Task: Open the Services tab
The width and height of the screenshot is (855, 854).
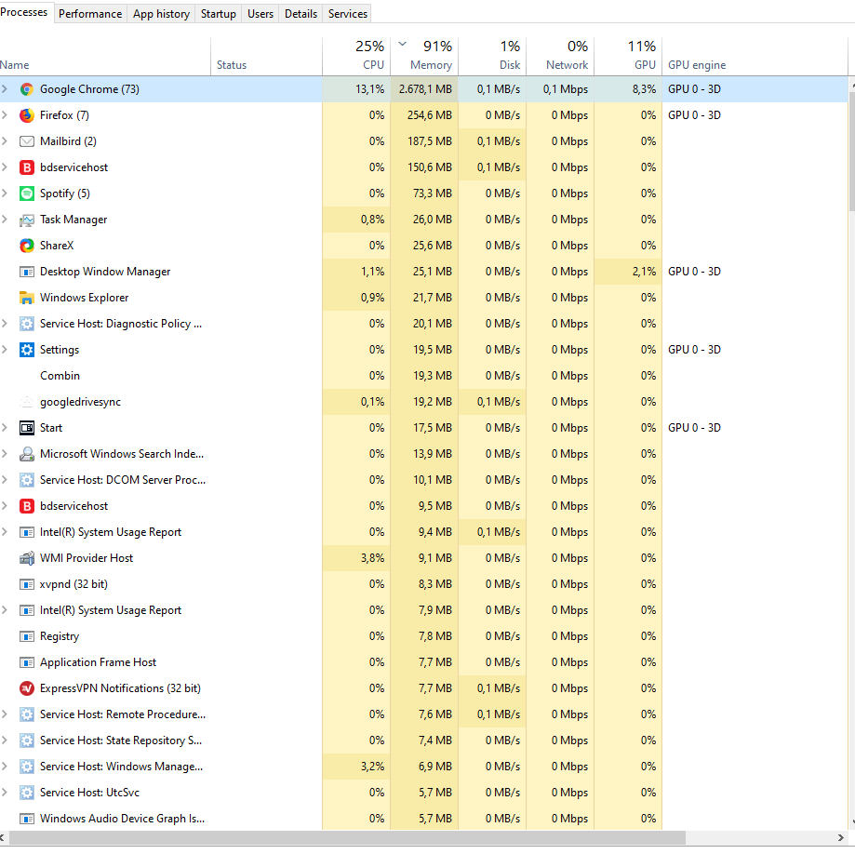Action: (x=347, y=14)
